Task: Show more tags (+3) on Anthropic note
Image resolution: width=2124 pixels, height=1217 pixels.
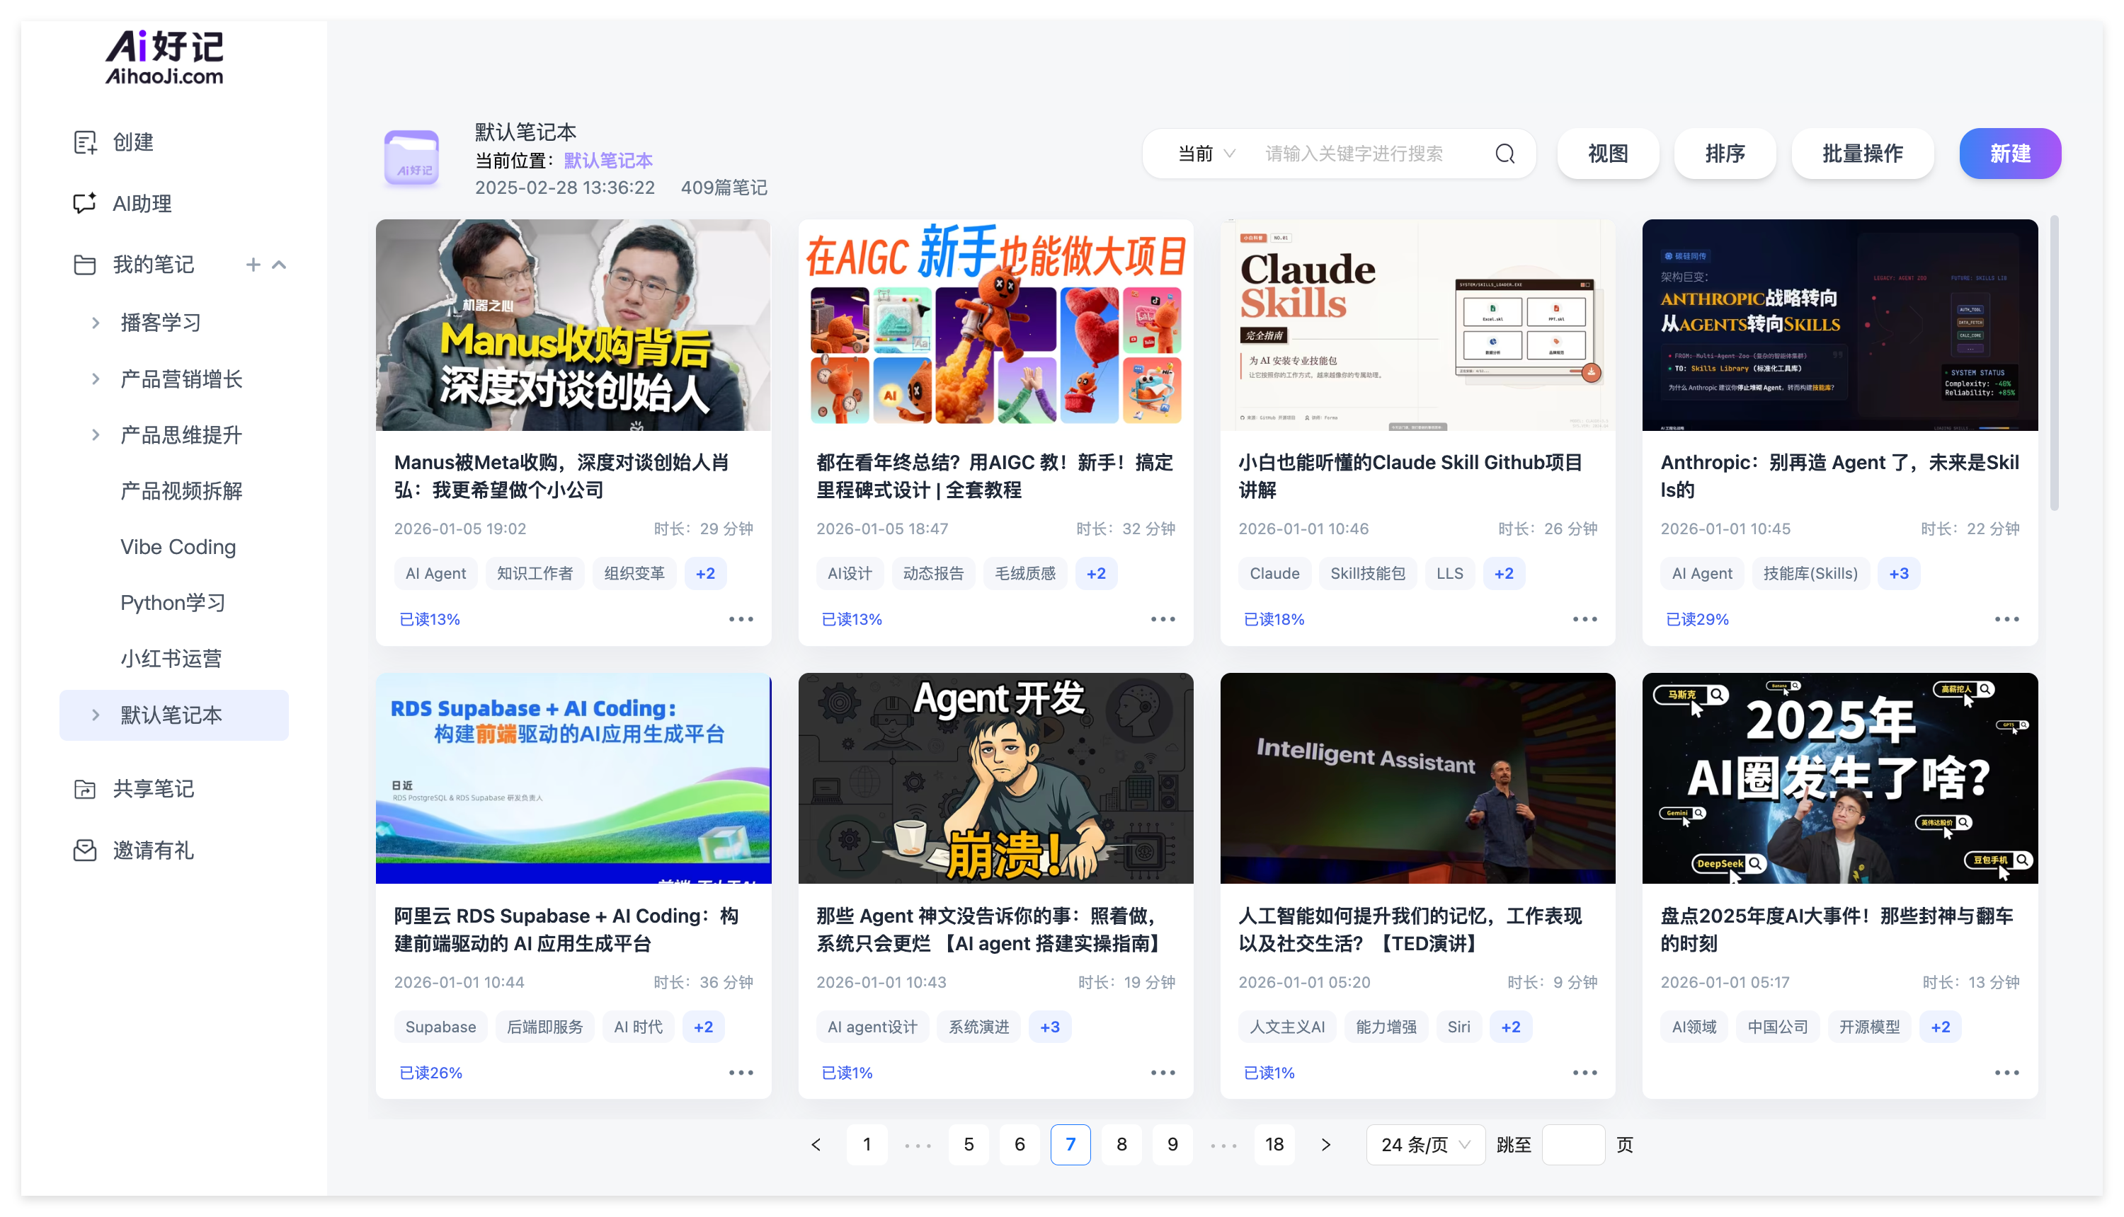Action: click(1897, 573)
